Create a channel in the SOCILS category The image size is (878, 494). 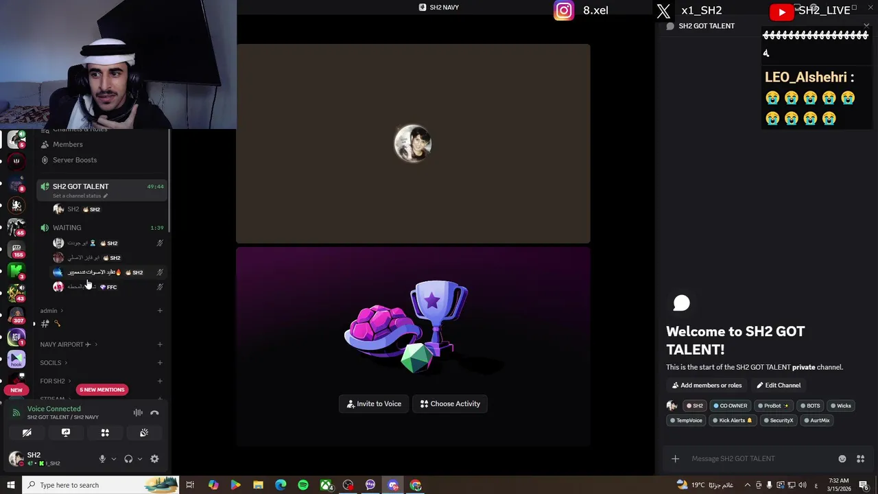click(160, 363)
